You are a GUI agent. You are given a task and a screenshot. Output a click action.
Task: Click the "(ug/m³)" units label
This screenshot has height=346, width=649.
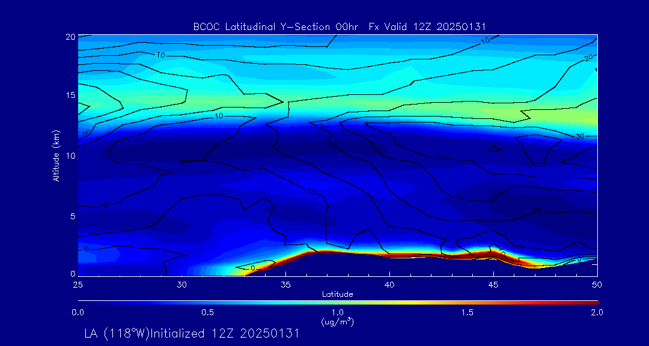click(x=338, y=321)
